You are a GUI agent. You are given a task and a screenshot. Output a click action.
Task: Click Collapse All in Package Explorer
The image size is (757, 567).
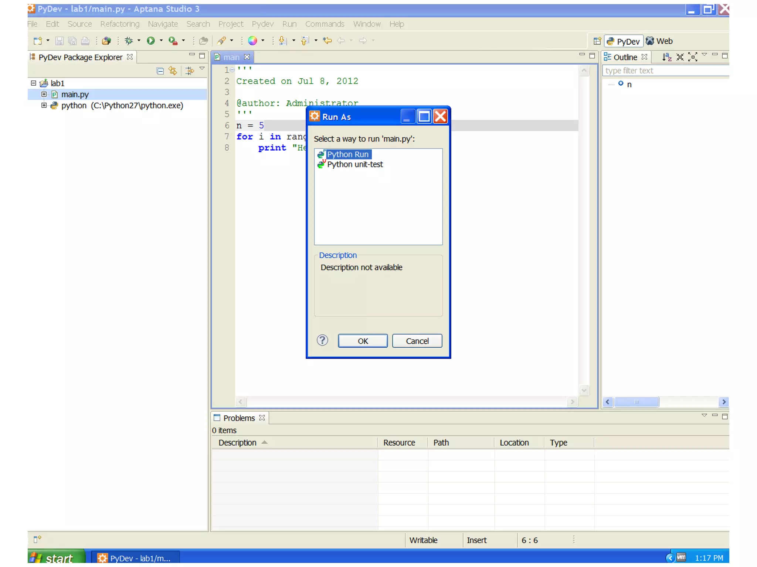[160, 71]
